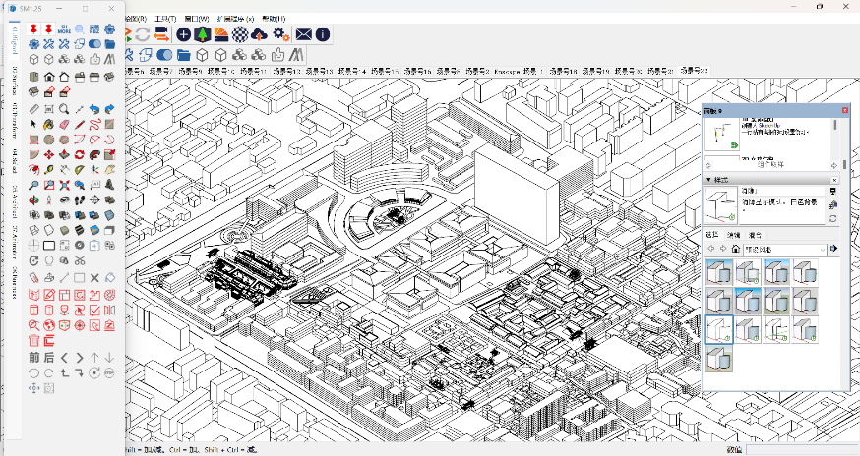Select the Move tool with red arrows
Screen dimensions: 860x456
pyautogui.click(x=49, y=155)
